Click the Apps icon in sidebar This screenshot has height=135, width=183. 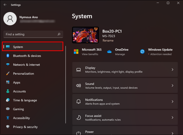[8, 82]
